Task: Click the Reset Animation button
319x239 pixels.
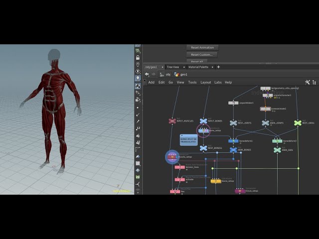Action: pos(202,48)
